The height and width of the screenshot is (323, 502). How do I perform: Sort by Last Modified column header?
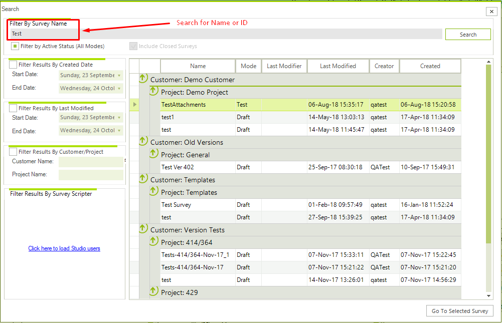pyautogui.click(x=338, y=66)
